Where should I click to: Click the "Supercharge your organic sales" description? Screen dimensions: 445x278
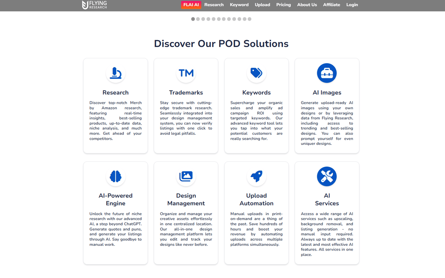[x=256, y=121]
